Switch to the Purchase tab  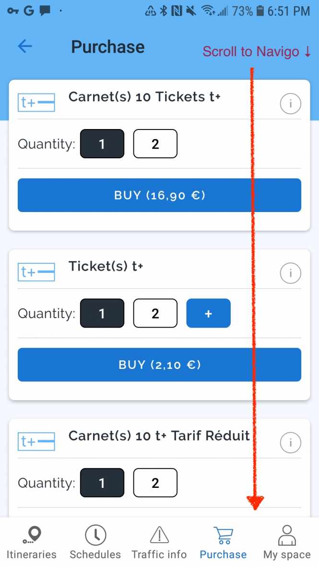click(223, 541)
